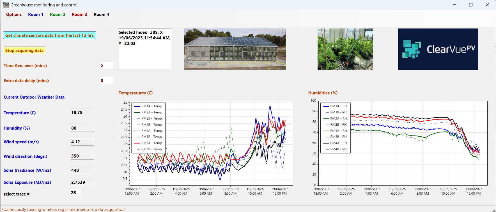This screenshot has width=496, height=212.
Task: Click the Time Ave. over minutes field
Action: point(107,65)
